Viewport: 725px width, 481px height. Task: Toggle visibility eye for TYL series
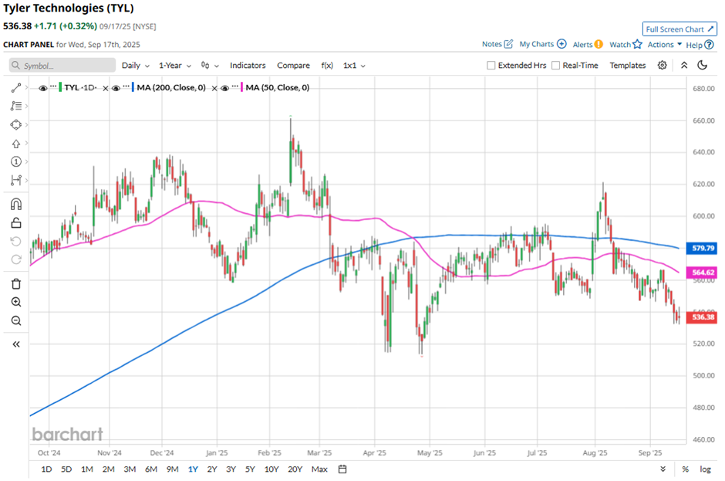tap(42, 88)
